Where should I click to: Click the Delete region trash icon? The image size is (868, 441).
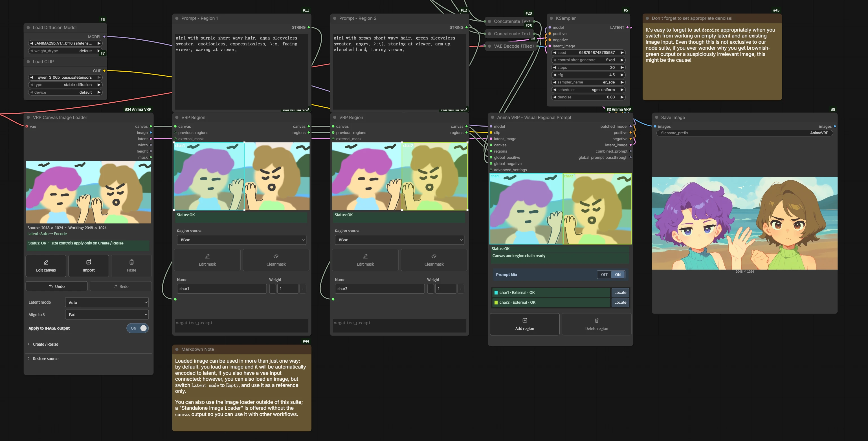(597, 320)
